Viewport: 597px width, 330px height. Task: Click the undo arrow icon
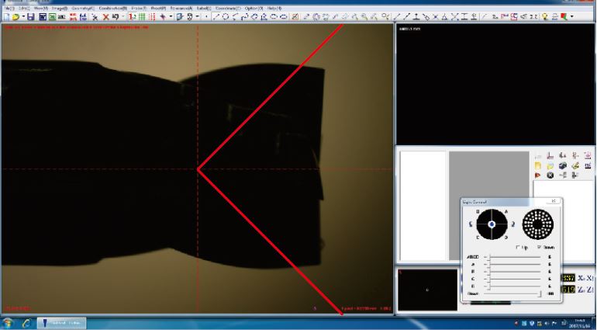coord(115,16)
